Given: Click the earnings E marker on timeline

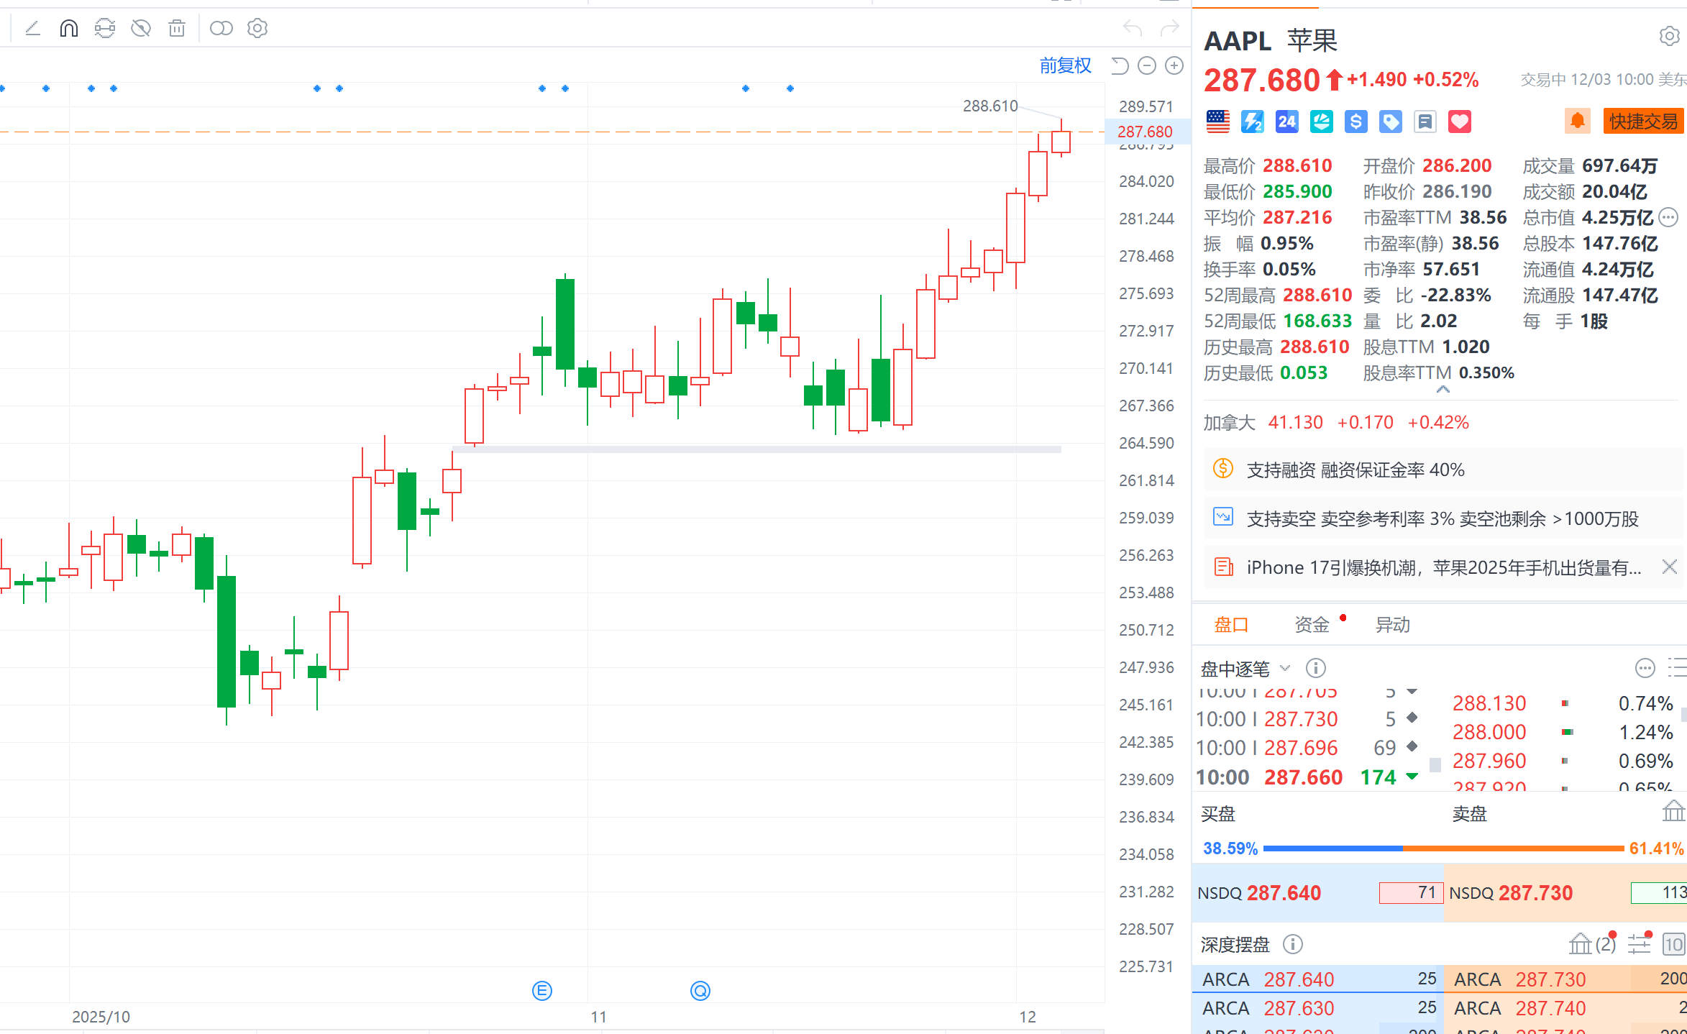Looking at the screenshot, I should (x=542, y=991).
